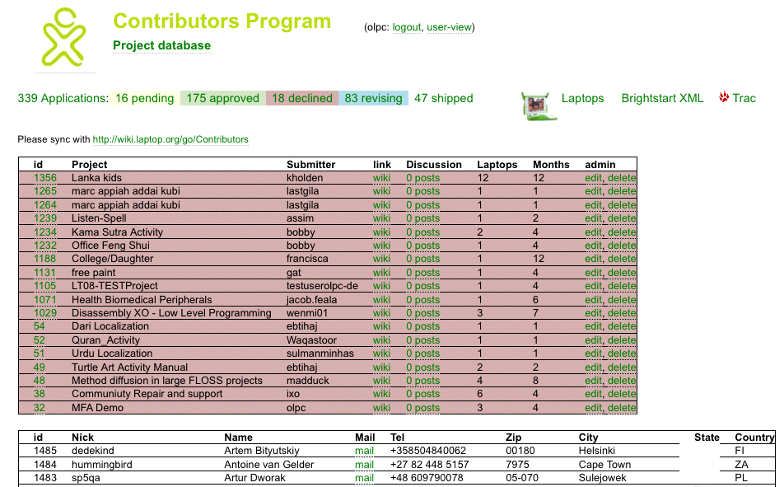This screenshot has width=784, height=487.
Task: Send mail to dedekind
Action: click(364, 451)
